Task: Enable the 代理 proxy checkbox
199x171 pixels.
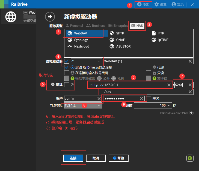Action: tap(148, 67)
